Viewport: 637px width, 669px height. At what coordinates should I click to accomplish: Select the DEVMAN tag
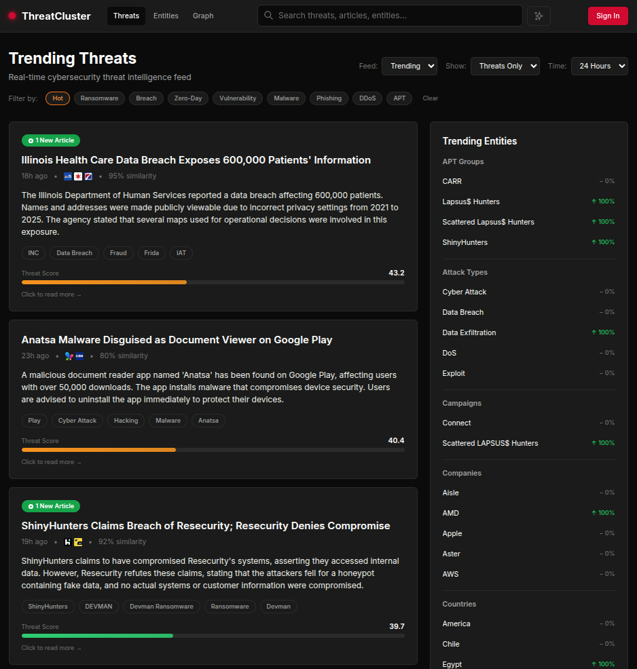[x=98, y=607]
